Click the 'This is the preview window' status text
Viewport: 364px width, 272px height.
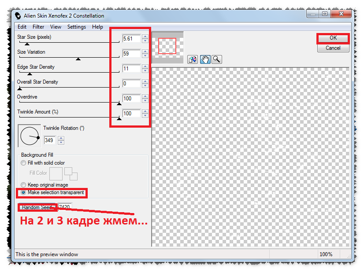pyautogui.click(x=47, y=254)
